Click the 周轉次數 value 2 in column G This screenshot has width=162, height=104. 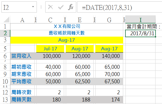[109, 93]
